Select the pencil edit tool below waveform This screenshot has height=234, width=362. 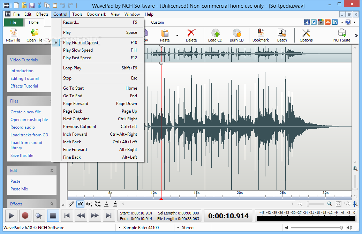[71, 204]
